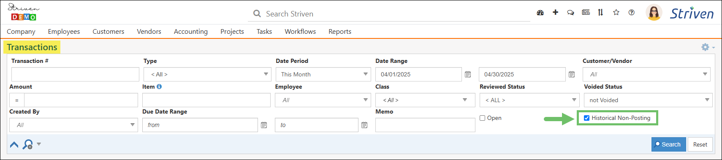Image resolution: width=722 pixels, height=160 pixels.
Task: Expand the Reviewed Status dropdown
Action: click(529, 100)
